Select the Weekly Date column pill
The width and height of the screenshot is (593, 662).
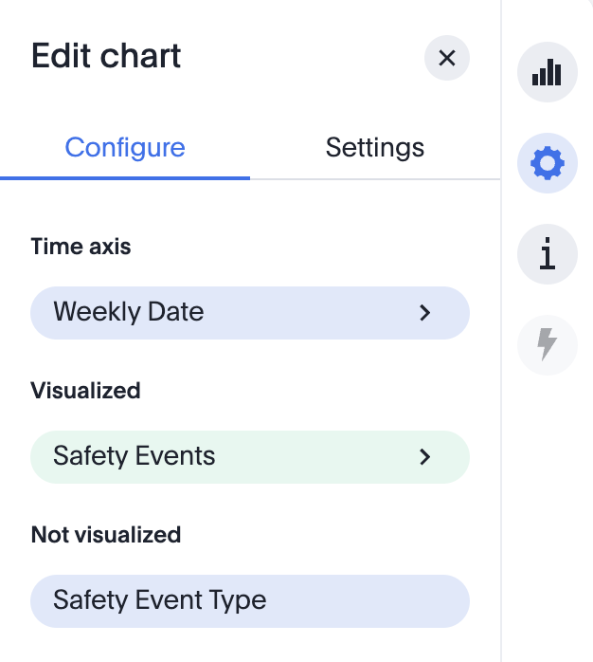pyautogui.click(x=129, y=312)
